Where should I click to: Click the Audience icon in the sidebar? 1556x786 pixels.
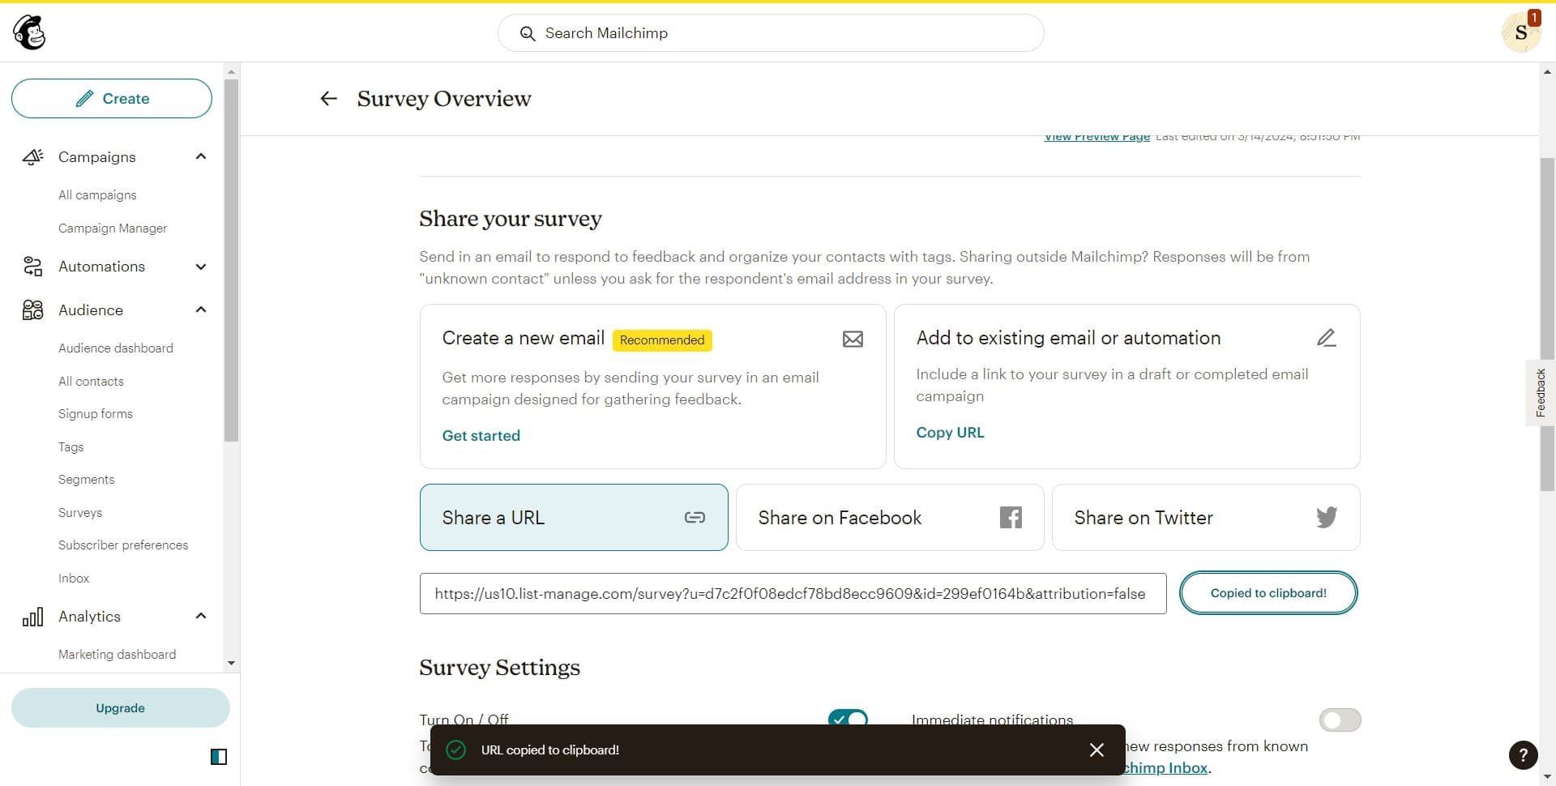click(x=32, y=310)
